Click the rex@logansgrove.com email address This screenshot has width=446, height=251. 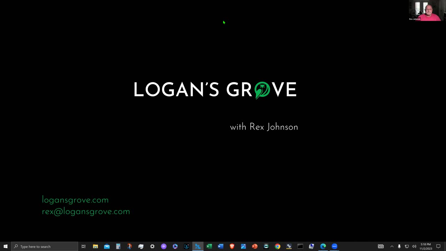(x=86, y=212)
